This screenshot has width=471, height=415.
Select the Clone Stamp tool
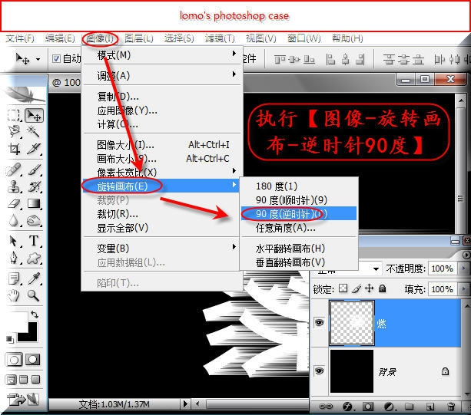14,187
